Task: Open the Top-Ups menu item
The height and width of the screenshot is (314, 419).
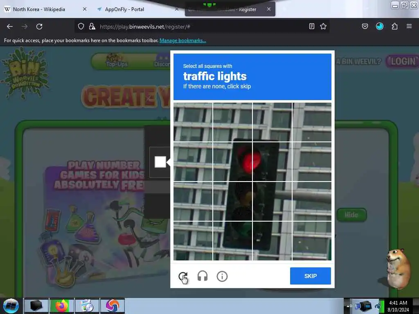Action: (117, 61)
